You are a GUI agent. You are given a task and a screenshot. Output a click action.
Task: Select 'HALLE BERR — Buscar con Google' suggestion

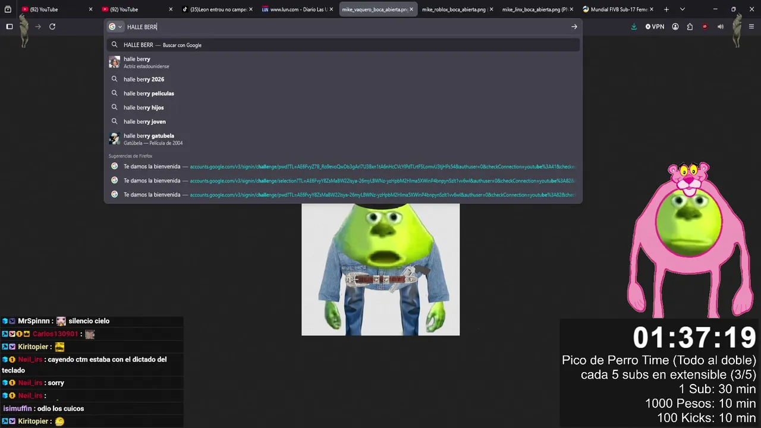click(343, 45)
